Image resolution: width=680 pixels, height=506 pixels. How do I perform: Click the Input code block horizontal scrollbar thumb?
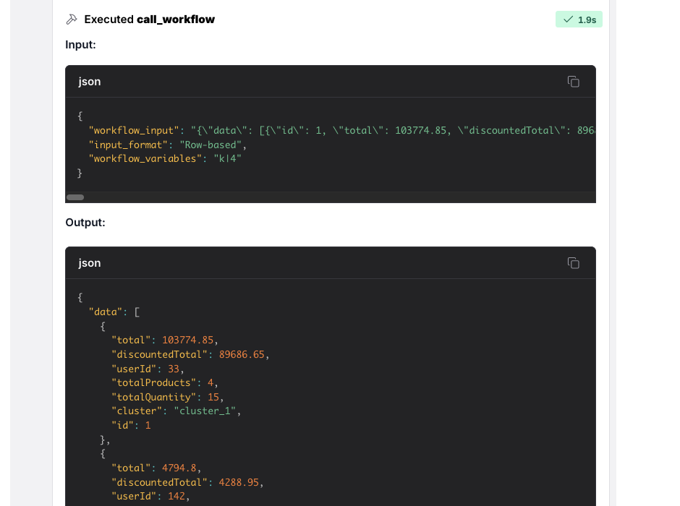(75, 197)
